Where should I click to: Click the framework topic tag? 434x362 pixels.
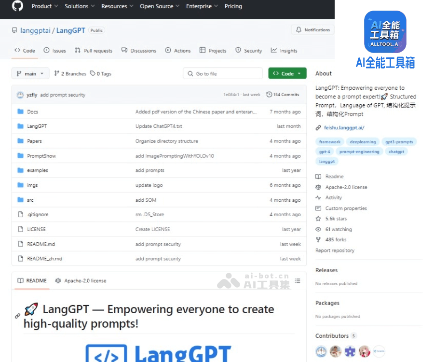click(330, 142)
